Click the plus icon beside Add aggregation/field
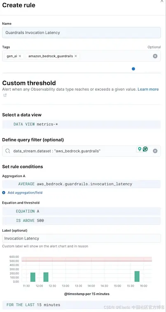Viewport: 166px width, 312px height. tap(4, 192)
